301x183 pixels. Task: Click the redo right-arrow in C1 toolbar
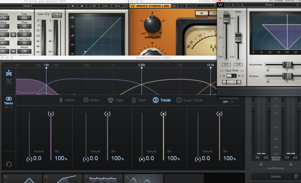[x=82, y=6]
